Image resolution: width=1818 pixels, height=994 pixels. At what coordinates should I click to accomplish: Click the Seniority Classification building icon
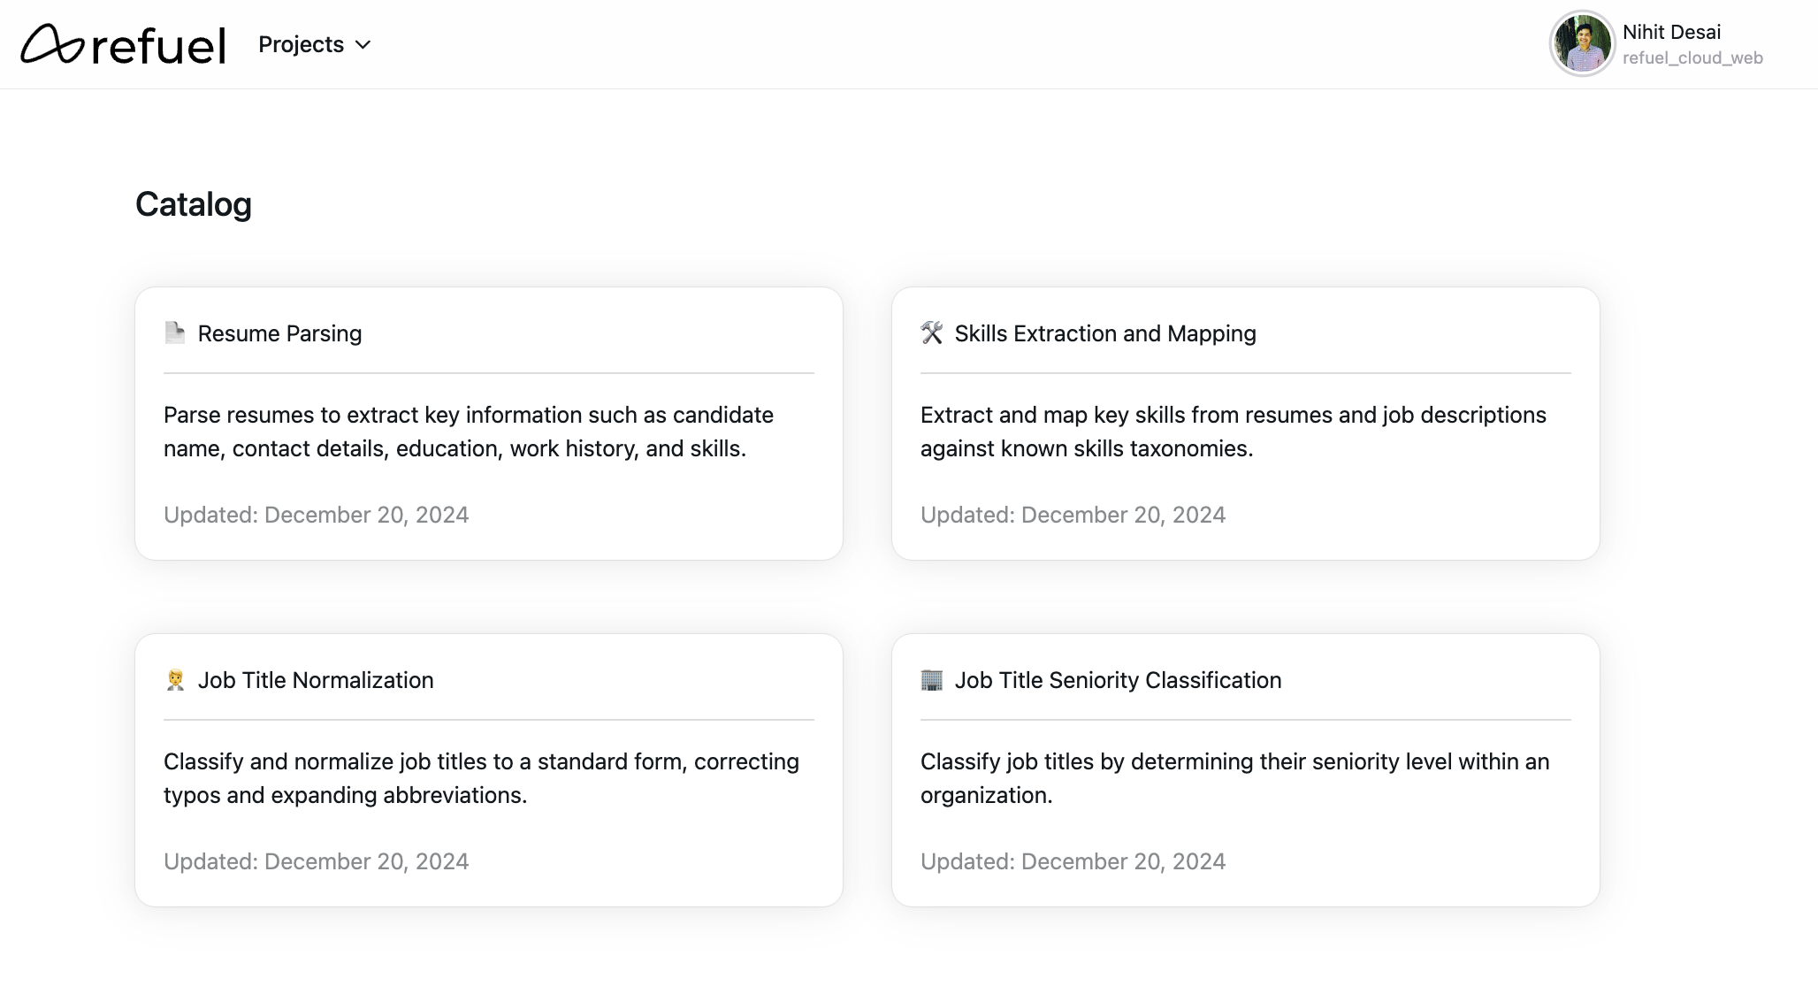(931, 679)
